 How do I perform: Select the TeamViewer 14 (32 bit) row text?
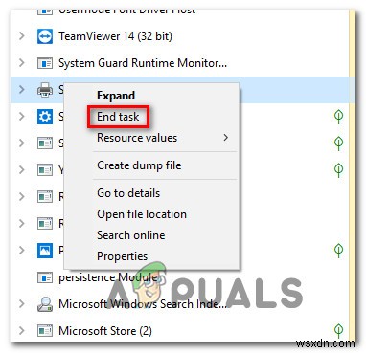[115, 36]
